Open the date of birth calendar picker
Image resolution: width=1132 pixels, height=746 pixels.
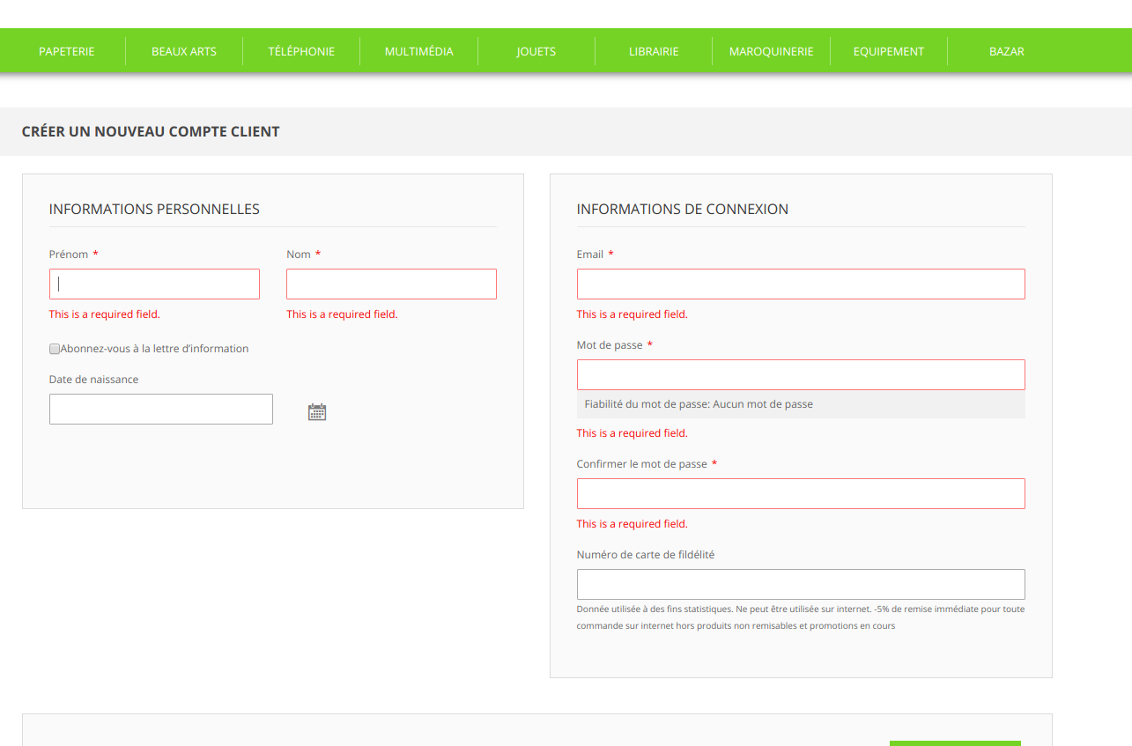pos(317,411)
